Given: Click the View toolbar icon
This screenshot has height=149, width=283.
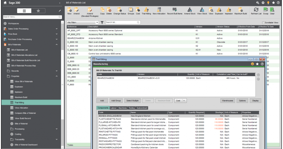Looking at the screenshot, I should [x=211, y=11].
